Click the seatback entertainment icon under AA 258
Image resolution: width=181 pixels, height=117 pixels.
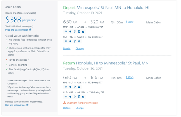[x=79, y=41]
